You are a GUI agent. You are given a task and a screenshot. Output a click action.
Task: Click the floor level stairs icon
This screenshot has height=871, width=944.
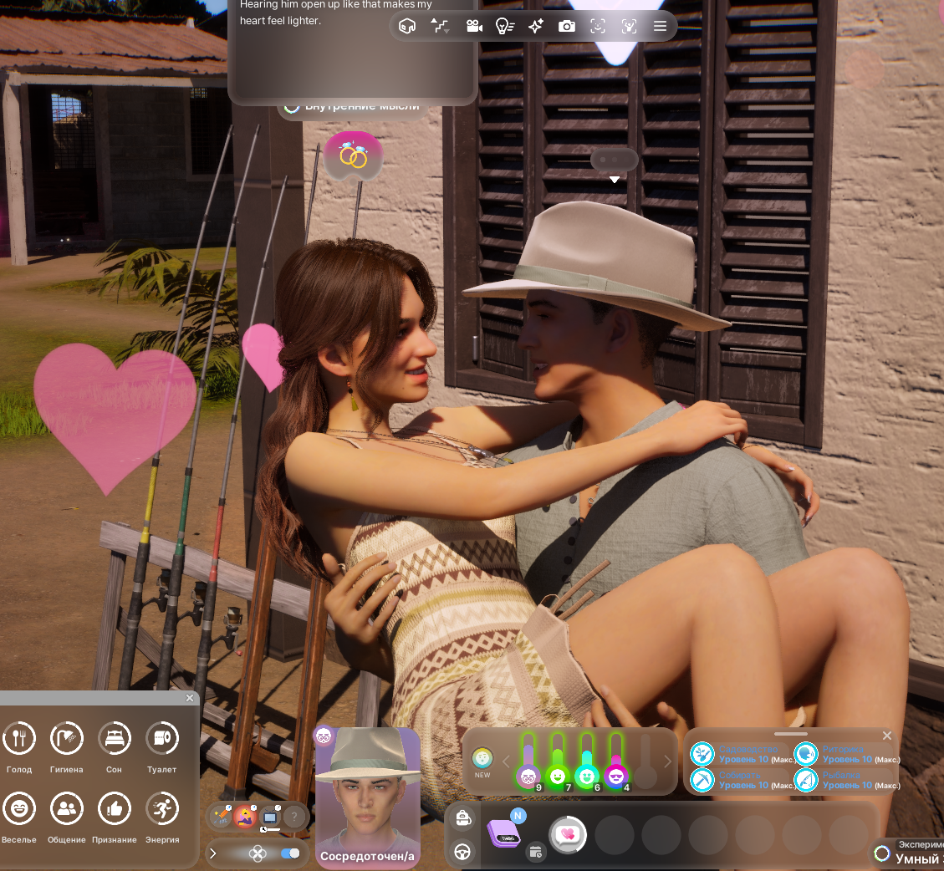pos(440,26)
